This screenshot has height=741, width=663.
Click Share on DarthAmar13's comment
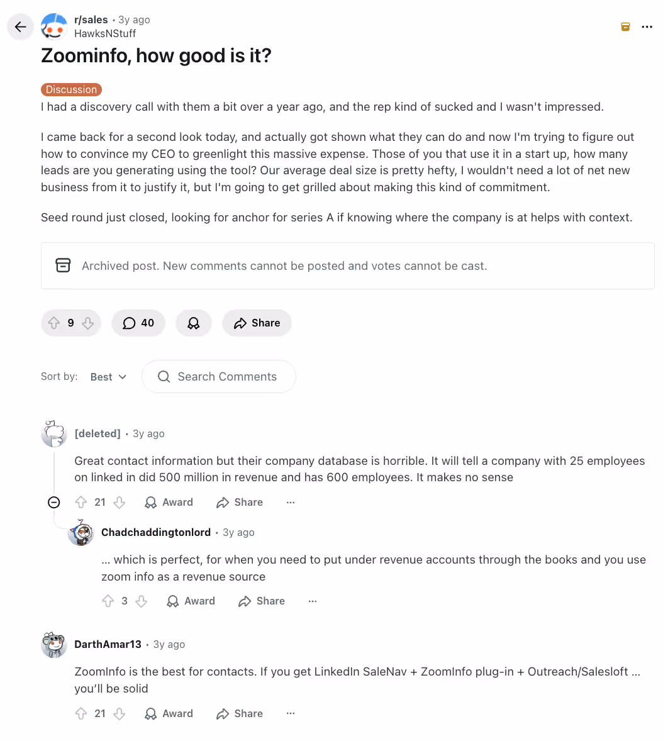coord(239,713)
